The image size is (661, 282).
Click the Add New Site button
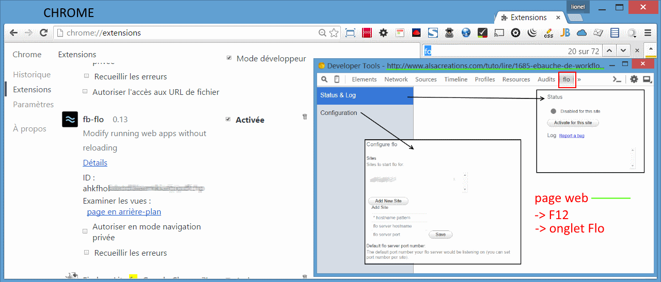pos(388,201)
